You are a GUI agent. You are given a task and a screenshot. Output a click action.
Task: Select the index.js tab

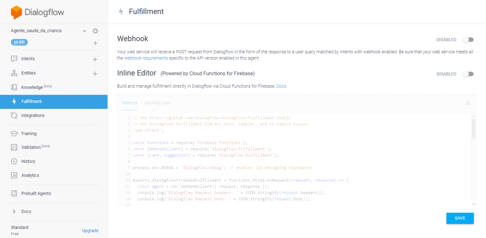click(x=130, y=103)
